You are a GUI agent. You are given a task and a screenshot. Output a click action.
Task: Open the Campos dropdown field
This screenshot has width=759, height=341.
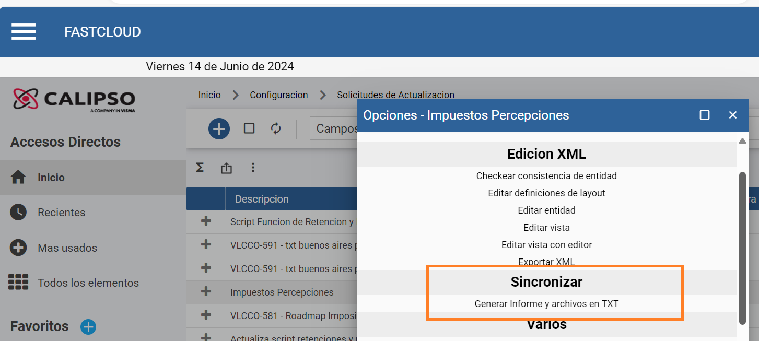[x=333, y=128]
